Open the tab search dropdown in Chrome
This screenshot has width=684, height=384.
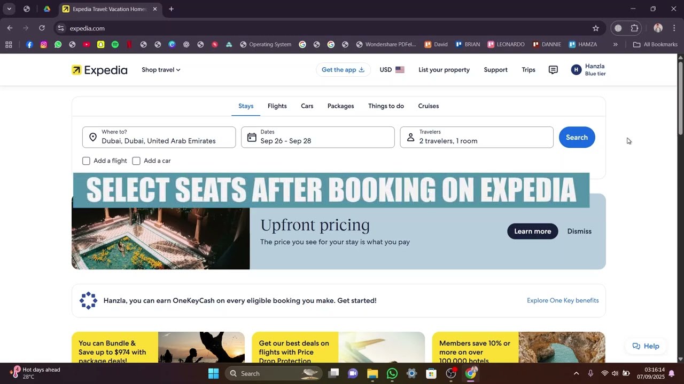pyautogui.click(x=9, y=9)
